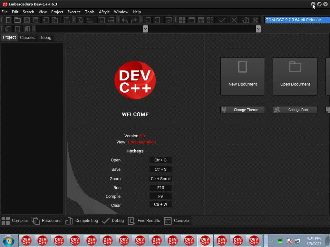The image size is (330, 247).
Task: Open the Find Results bottom panel tab
Action: click(144, 221)
